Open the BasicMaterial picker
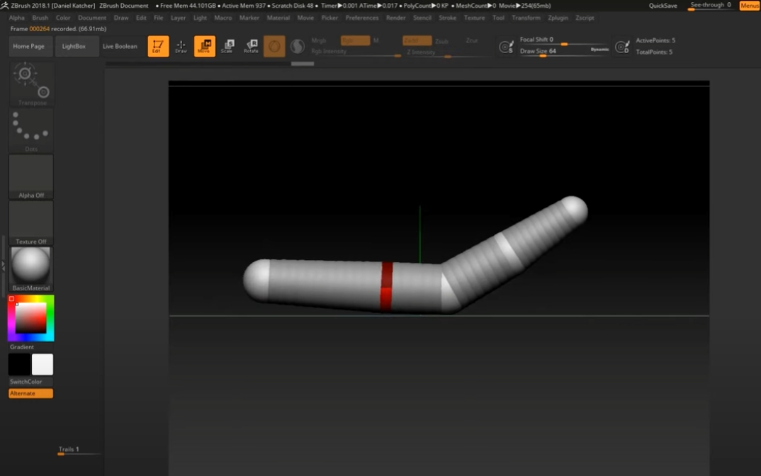 pyautogui.click(x=31, y=268)
